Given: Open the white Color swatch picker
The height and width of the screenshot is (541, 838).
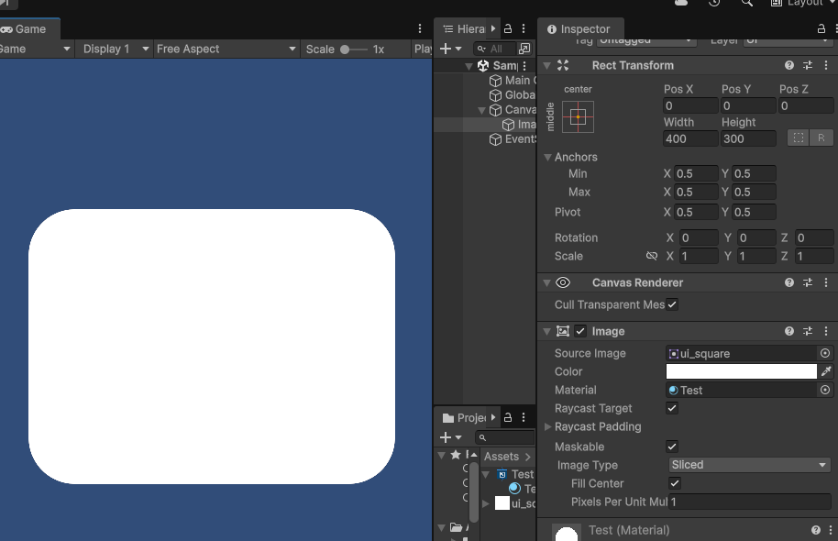Looking at the screenshot, I should 741,371.
